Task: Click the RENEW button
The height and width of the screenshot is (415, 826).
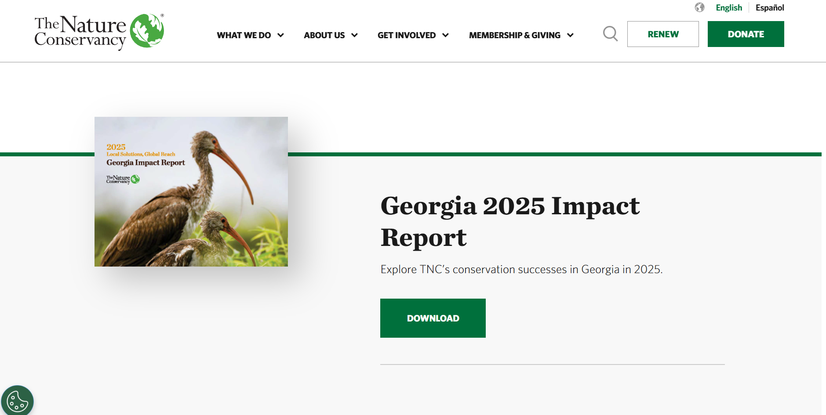Action: pyautogui.click(x=663, y=34)
